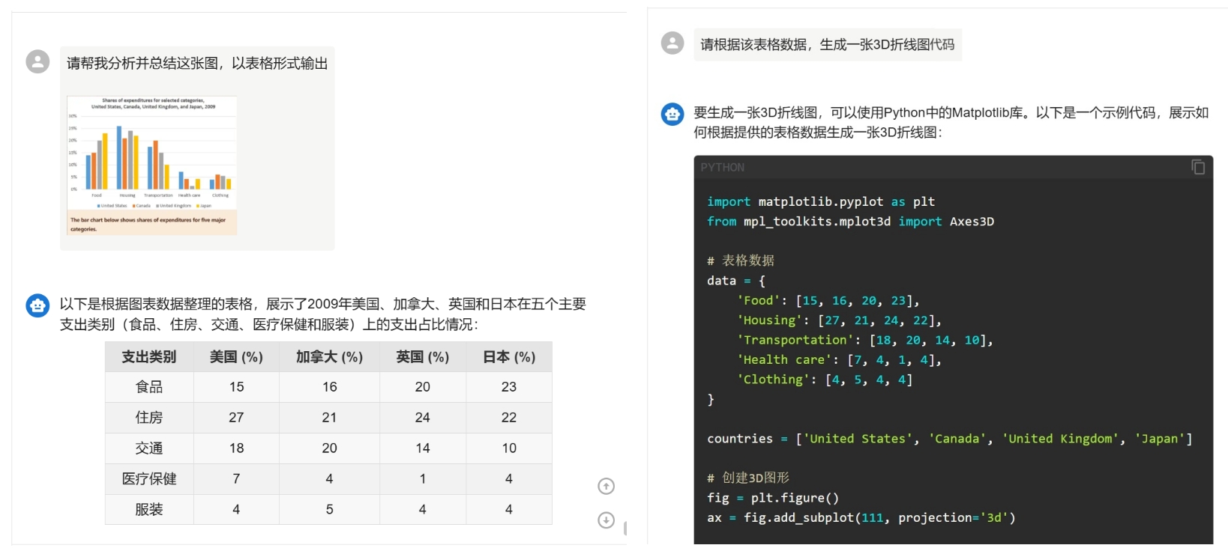
Task: Click the left chat panel scrollbar handle
Action: coord(624,528)
